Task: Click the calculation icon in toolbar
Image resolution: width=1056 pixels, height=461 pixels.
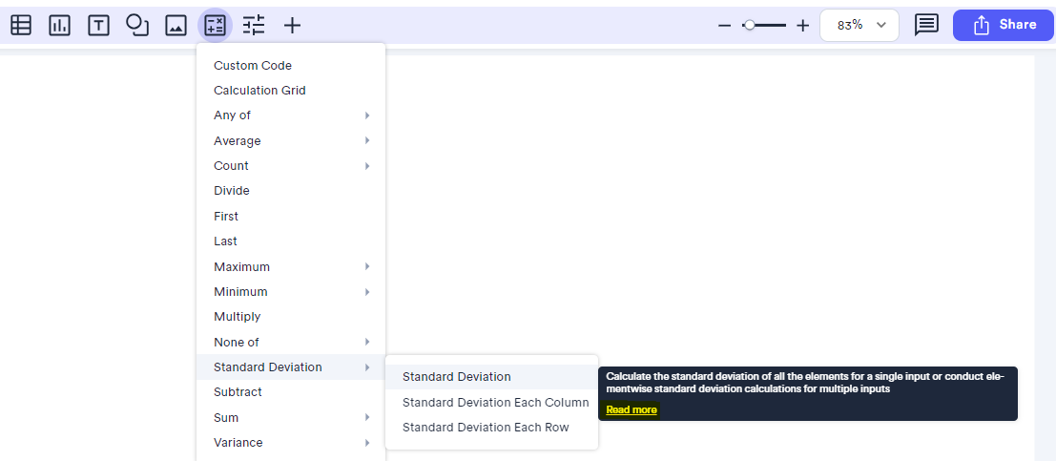Action: click(215, 26)
